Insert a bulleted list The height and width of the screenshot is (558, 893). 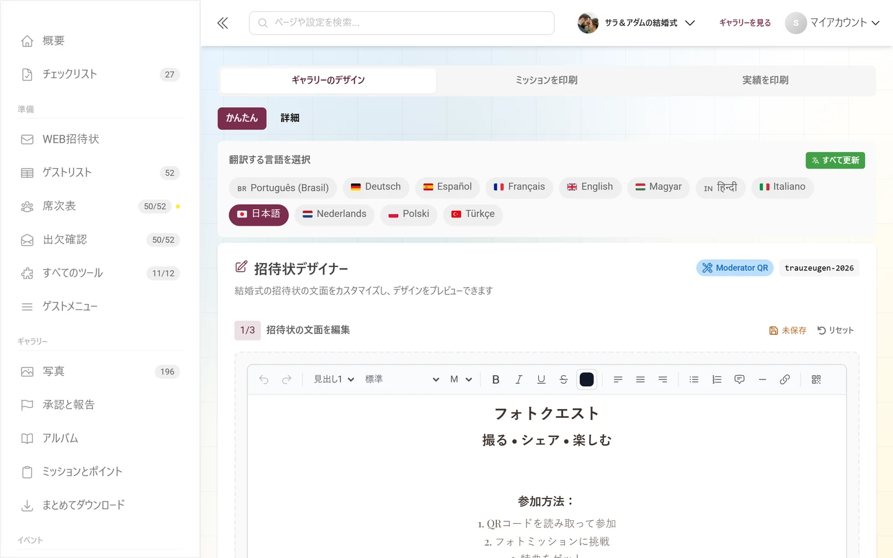pyautogui.click(x=694, y=379)
